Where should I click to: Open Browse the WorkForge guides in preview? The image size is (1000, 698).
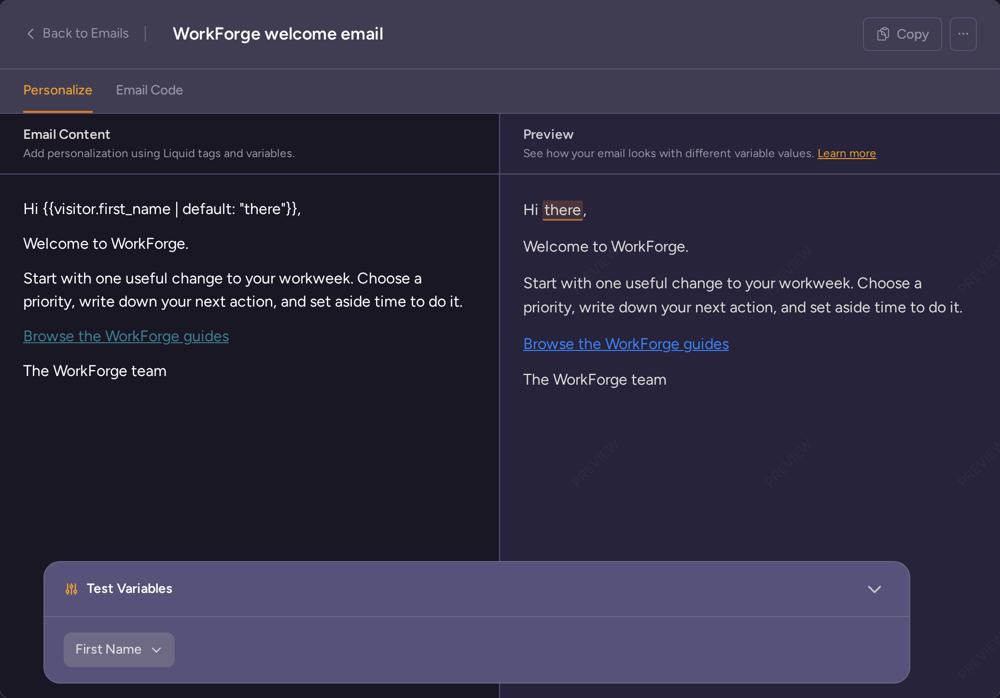click(626, 344)
